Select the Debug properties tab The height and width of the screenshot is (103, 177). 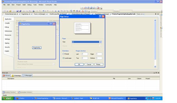[7, 27]
